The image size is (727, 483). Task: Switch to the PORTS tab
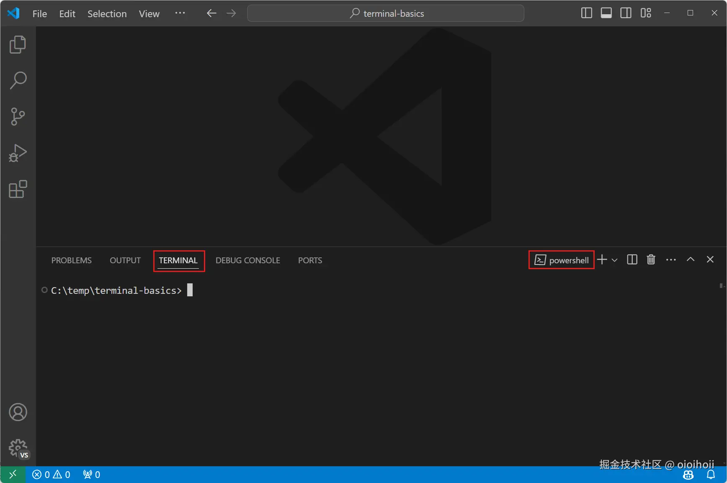310,260
